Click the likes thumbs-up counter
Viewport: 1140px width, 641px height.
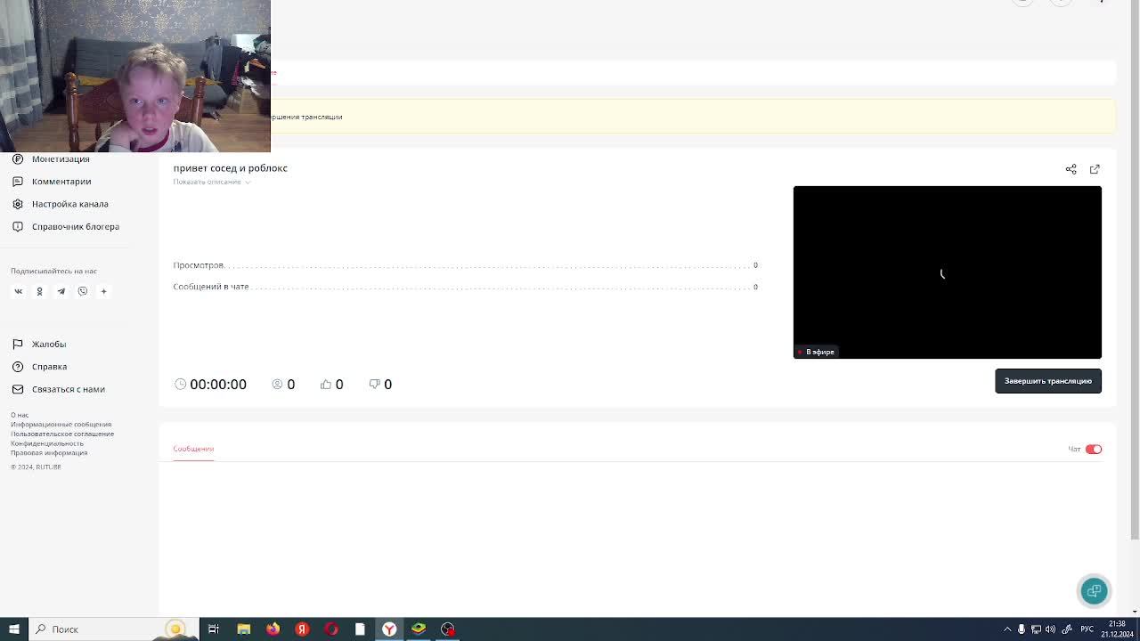[x=331, y=385]
